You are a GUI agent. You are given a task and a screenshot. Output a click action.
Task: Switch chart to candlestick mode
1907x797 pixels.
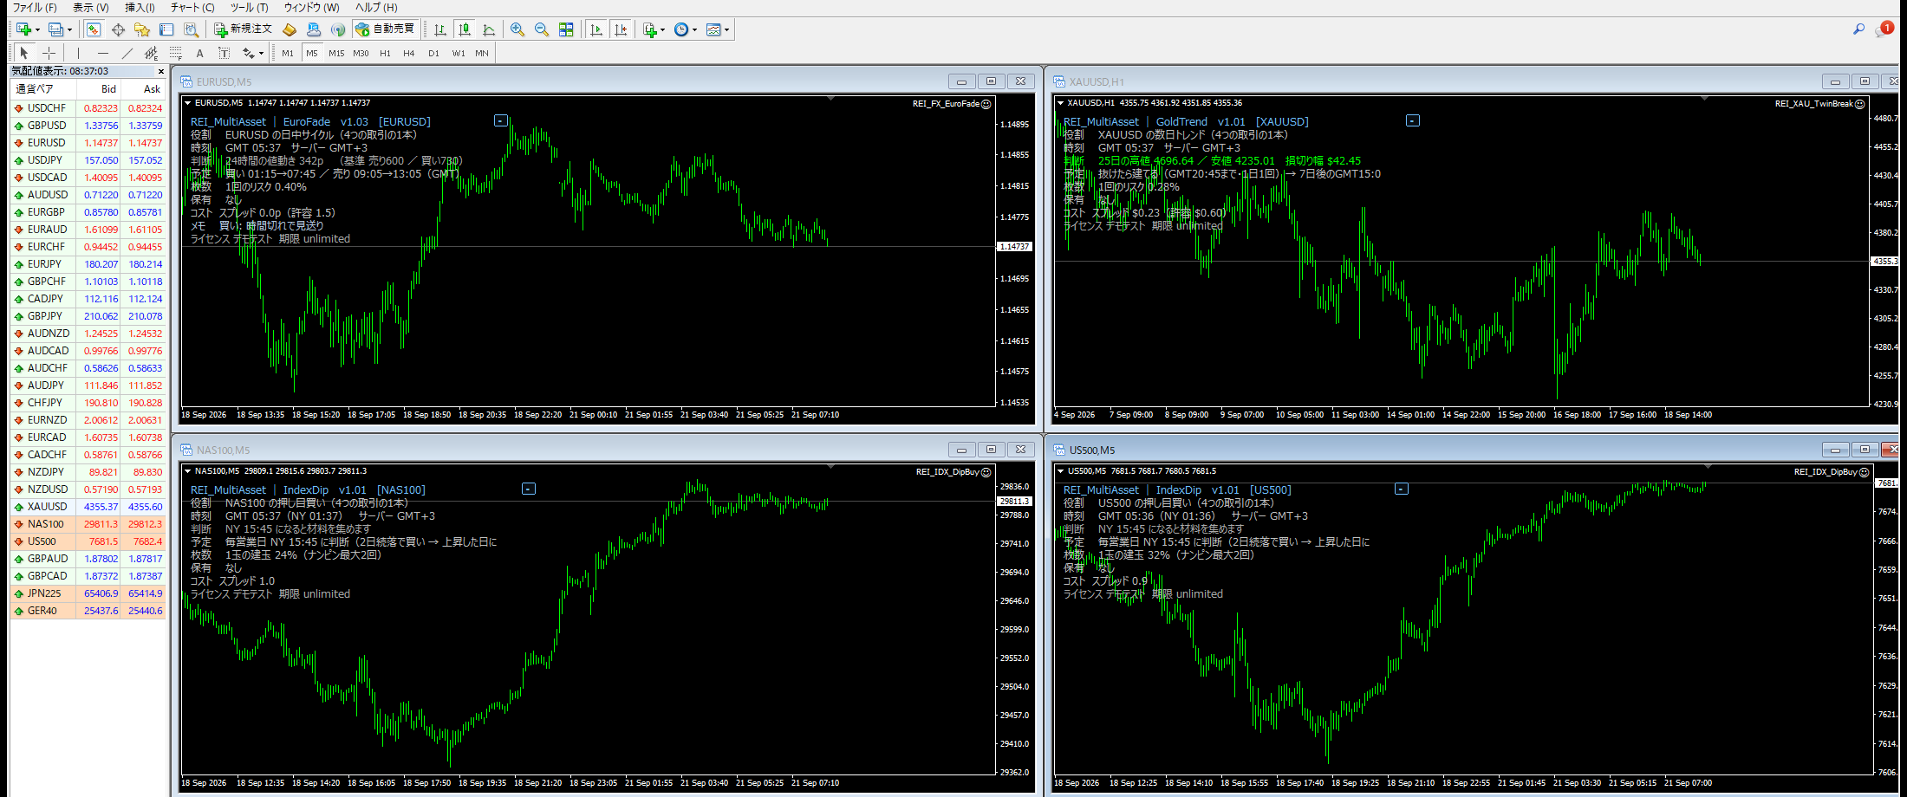[465, 29]
